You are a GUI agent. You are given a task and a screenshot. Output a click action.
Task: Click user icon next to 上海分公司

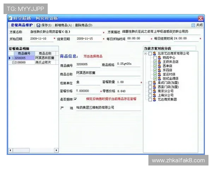(x=154, y=95)
